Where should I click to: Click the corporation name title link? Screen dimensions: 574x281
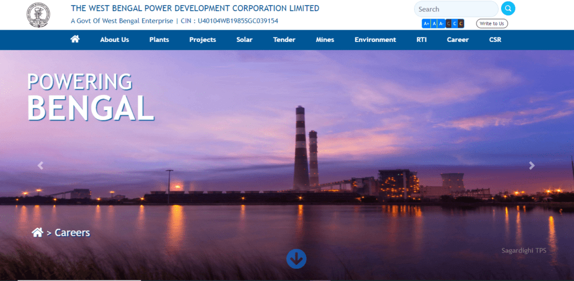coord(195,8)
